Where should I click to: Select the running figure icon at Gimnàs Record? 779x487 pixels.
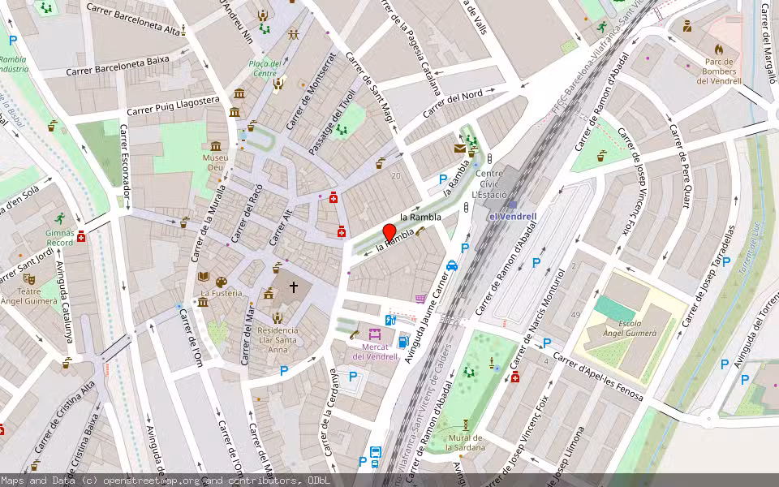point(60,218)
